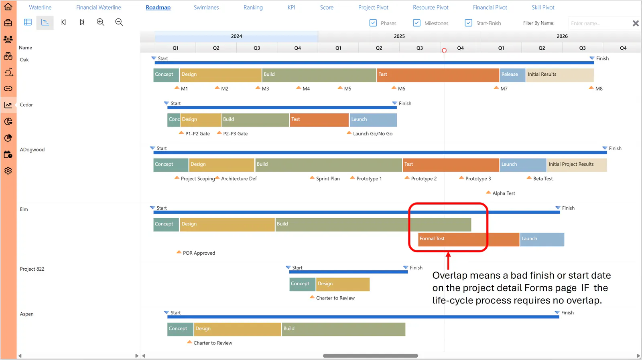This screenshot has width=642, height=360.
Task: Select Aspen's Build phase bar
Action: click(x=343, y=329)
